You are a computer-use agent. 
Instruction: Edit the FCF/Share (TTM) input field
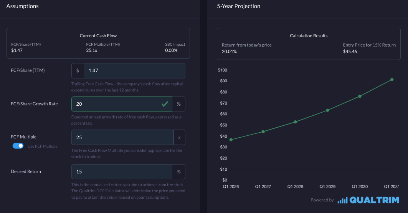[x=134, y=71]
